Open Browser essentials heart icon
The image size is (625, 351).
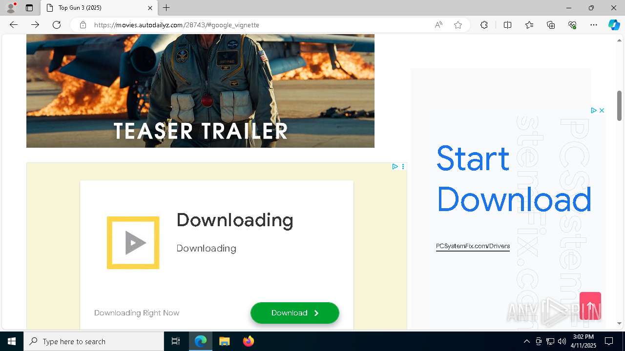click(x=572, y=25)
